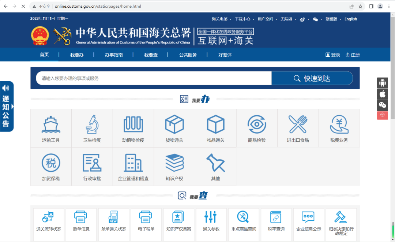
Task: Expand the 通知公告 side tab
Action: click(7, 107)
